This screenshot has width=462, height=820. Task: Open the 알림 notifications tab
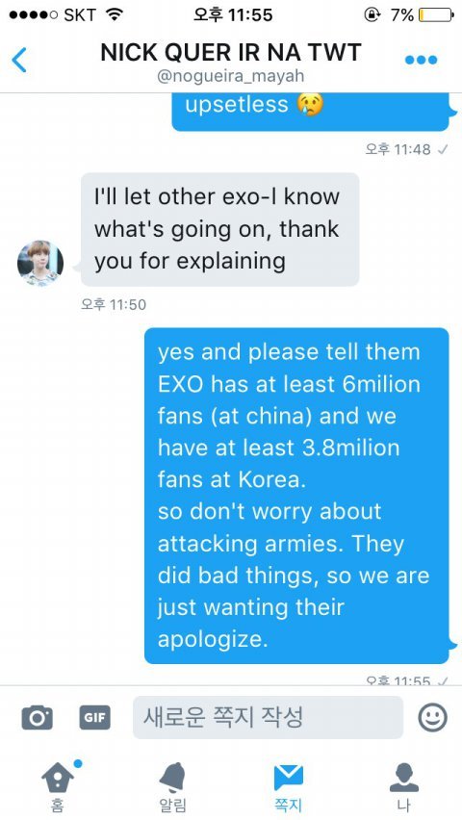172,786
